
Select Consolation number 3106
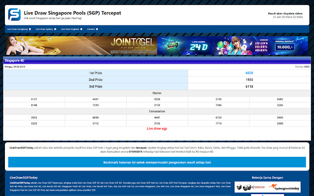(157, 123)
